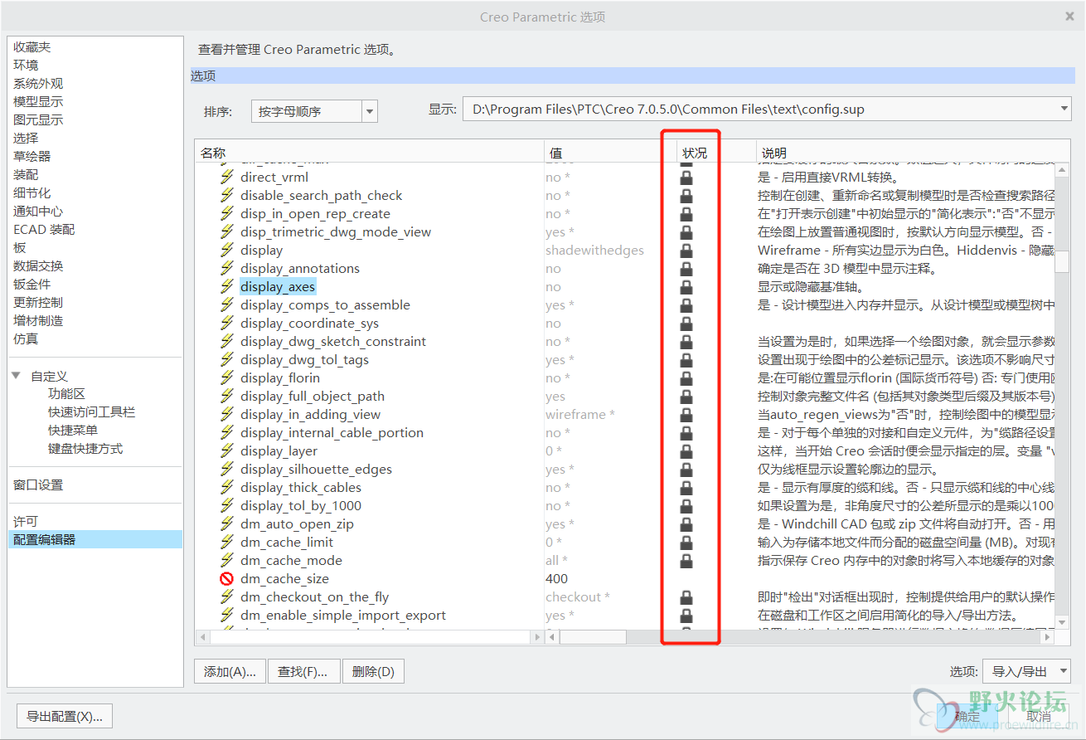Select the display_axes option name
Image resolution: width=1086 pixels, height=740 pixels.
[x=278, y=286]
